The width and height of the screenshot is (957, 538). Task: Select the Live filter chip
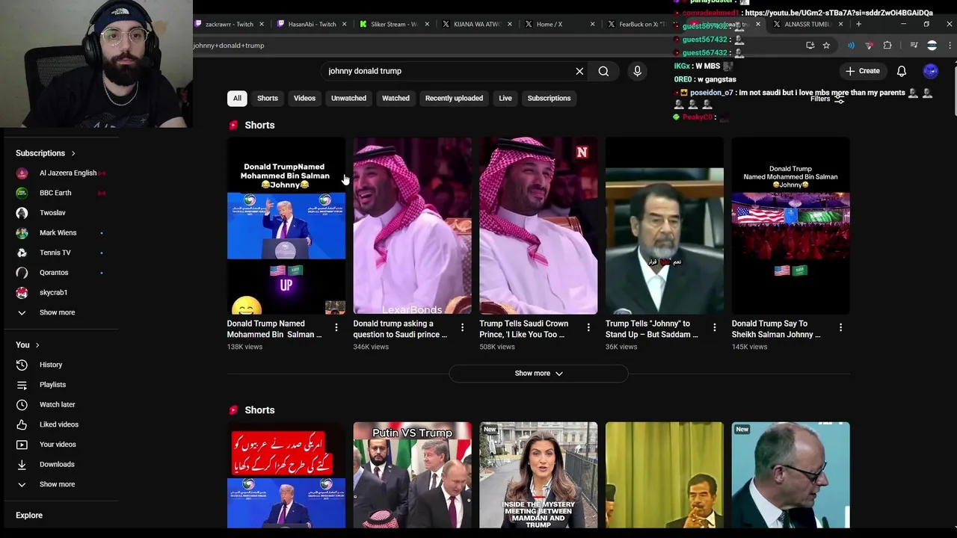(505, 98)
